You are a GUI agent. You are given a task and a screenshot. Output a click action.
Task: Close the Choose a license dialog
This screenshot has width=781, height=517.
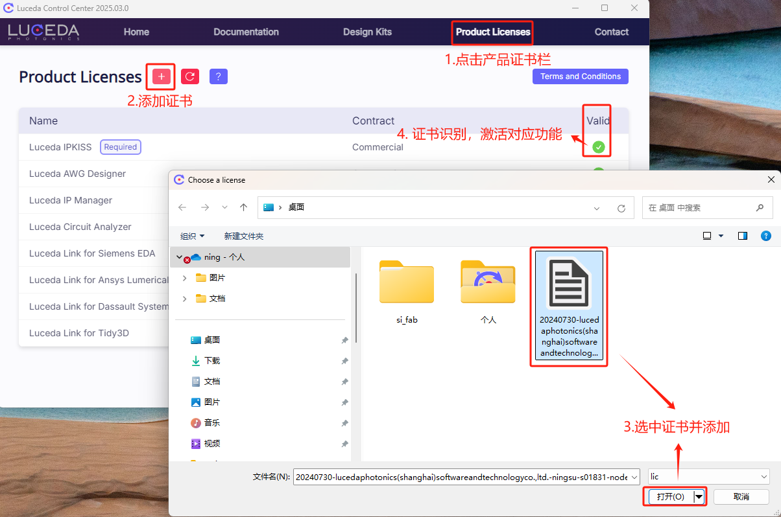[771, 179]
